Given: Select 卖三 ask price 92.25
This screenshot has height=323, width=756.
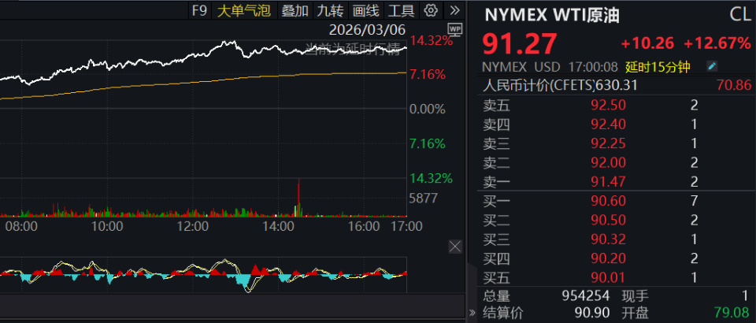Looking at the screenshot, I should coord(609,143).
